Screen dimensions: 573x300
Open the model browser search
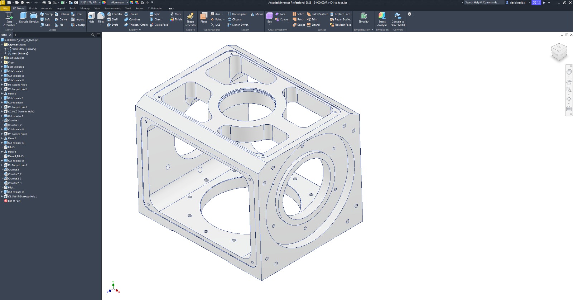[93, 35]
